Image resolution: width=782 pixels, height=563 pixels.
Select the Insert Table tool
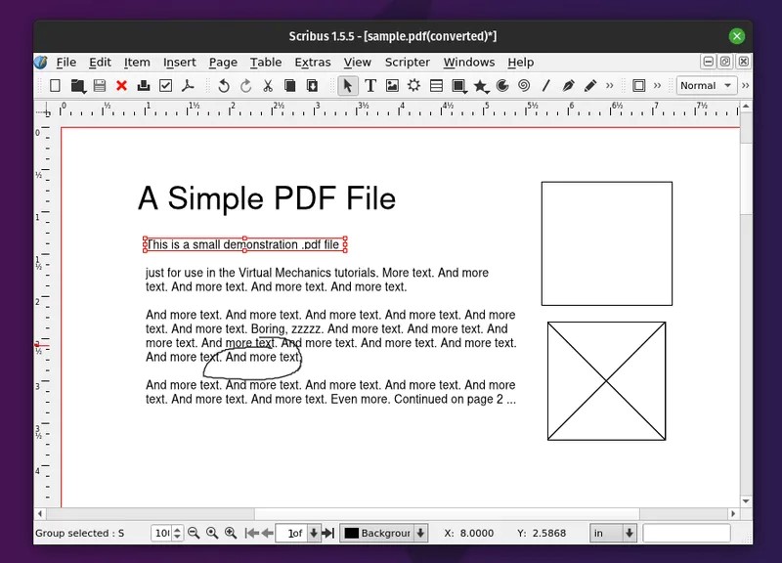click(x=437, y=86)
